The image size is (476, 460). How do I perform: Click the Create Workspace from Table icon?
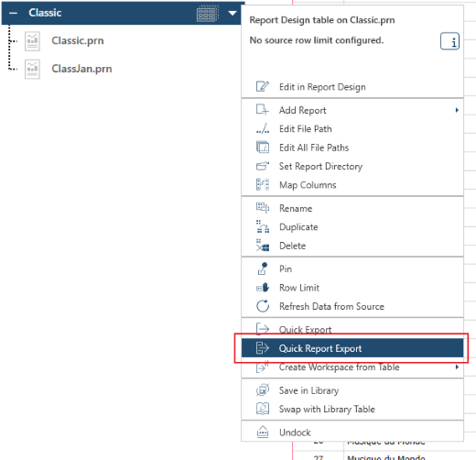(263, 367)
